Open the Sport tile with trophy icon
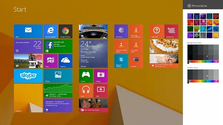223x125 pixels. click(58, 106)
